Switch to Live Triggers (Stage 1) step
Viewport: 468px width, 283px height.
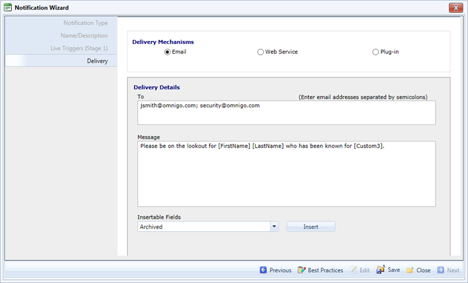pyautogui.click(x=79, y=48)
